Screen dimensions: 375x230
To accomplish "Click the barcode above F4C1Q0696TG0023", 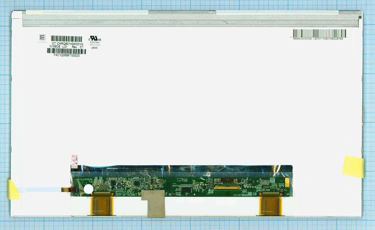I will pos(66,51).
